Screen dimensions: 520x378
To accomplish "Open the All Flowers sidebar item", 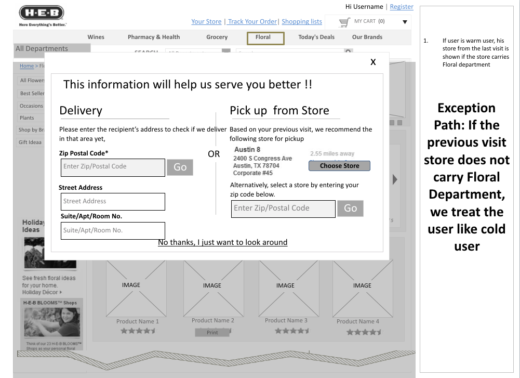I will pos(31,80).
